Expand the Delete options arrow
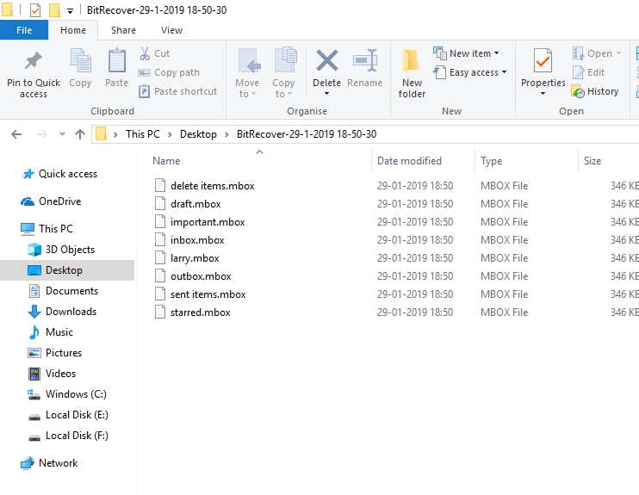Screen dimensions: 639x495 327,94
